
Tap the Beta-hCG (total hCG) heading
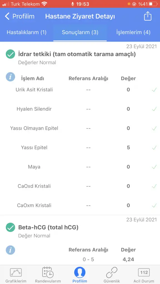(x=48, y=227)
